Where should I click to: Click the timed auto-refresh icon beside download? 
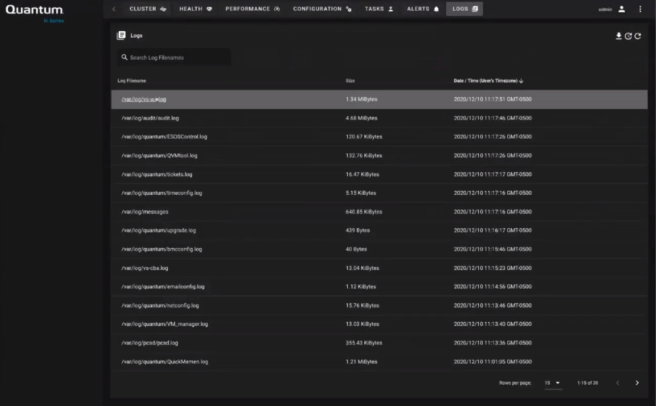click(x=628, y=36)
